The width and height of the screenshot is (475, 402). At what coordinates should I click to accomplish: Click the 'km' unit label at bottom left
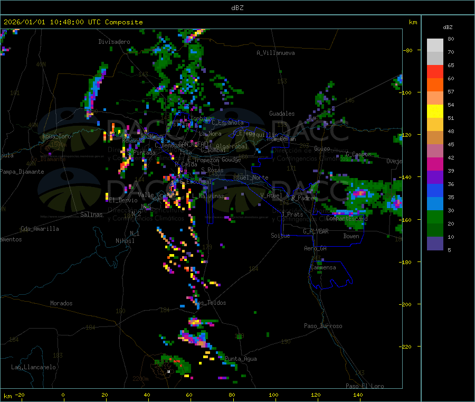7,396
